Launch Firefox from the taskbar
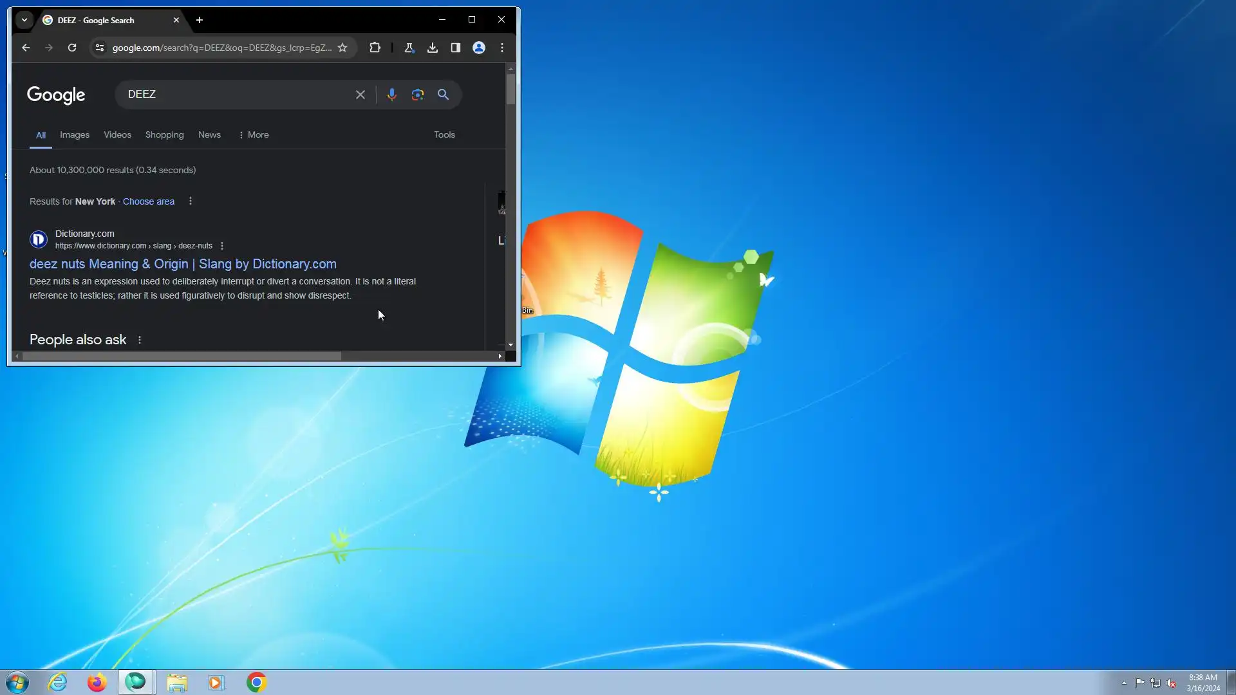The height and width of the screenshot is (695, 1236). point(97,682)
